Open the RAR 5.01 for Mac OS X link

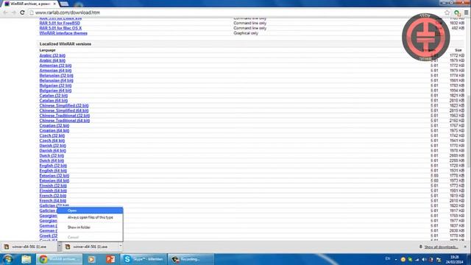pyautogui.click(x=60, y=28)
